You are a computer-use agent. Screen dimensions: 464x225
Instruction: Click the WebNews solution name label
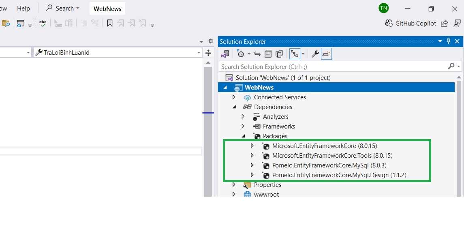pos(107,9)
